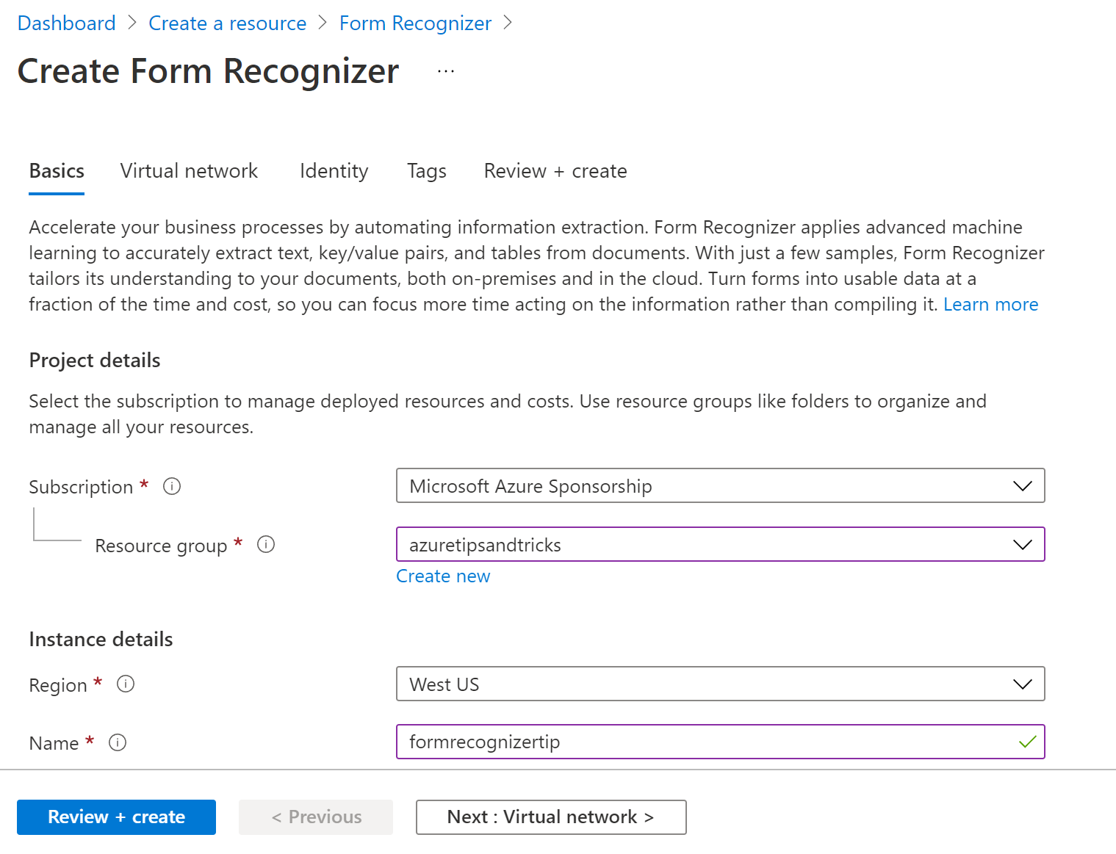Click the Create new resource group link

pyautogui.click(x=443, y=576)
